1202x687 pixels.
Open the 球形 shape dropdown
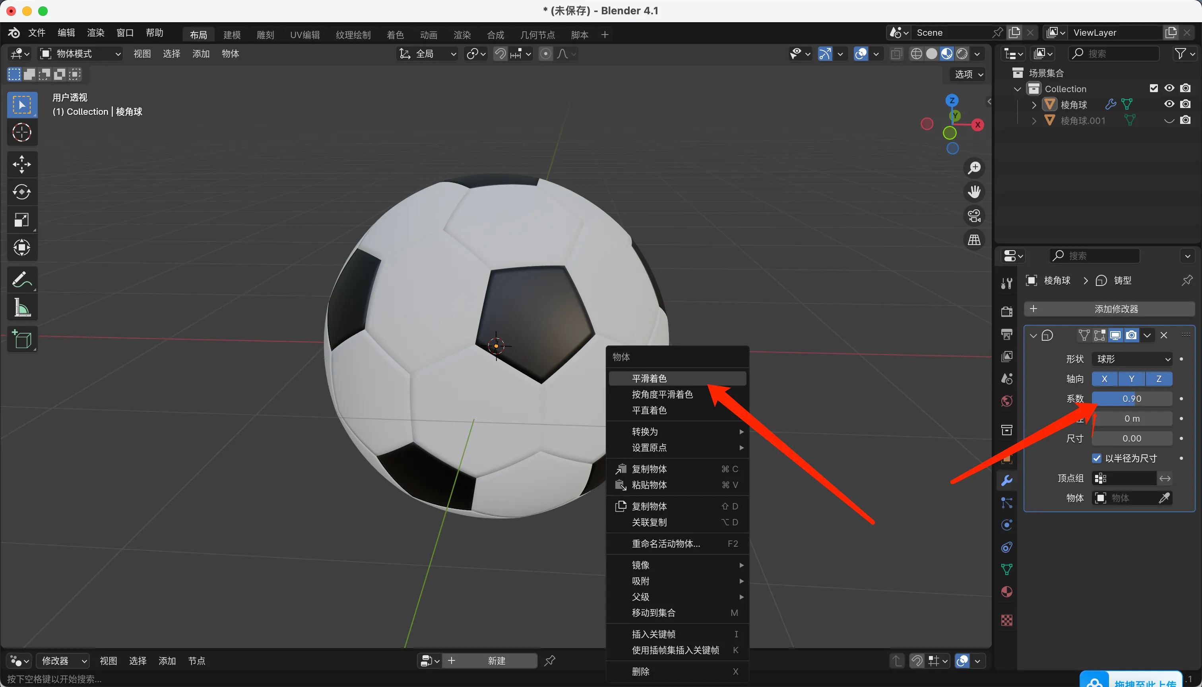1132,359
